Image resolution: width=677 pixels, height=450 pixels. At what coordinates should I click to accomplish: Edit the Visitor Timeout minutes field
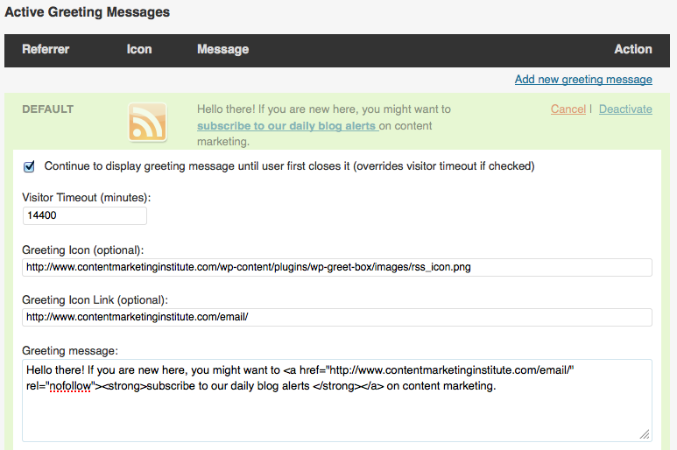coord(85,215)
